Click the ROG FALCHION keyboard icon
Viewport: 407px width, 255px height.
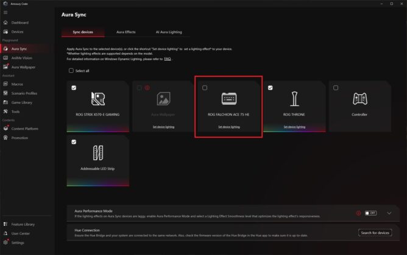[x=229, y=98]
